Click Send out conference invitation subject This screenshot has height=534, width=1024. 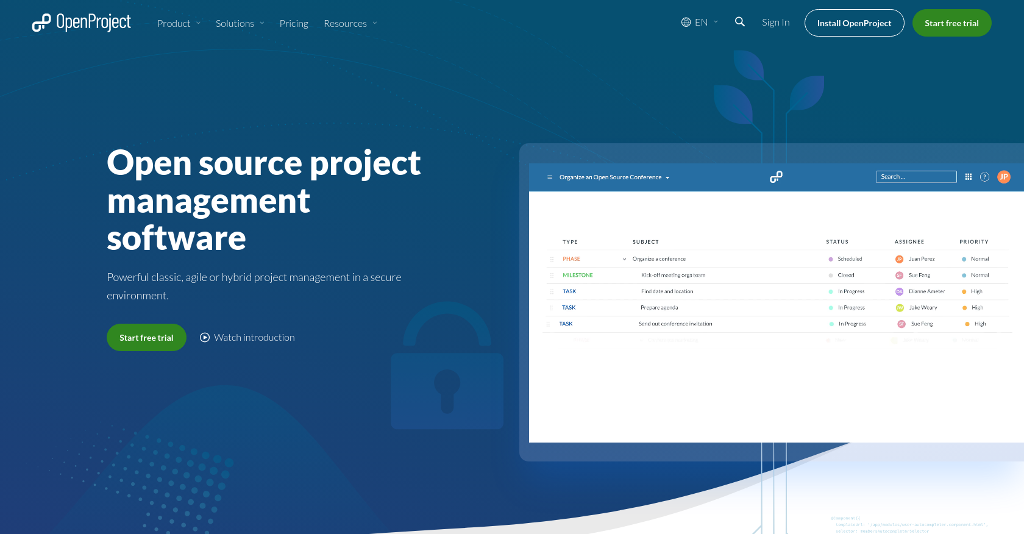pos(675,324)
